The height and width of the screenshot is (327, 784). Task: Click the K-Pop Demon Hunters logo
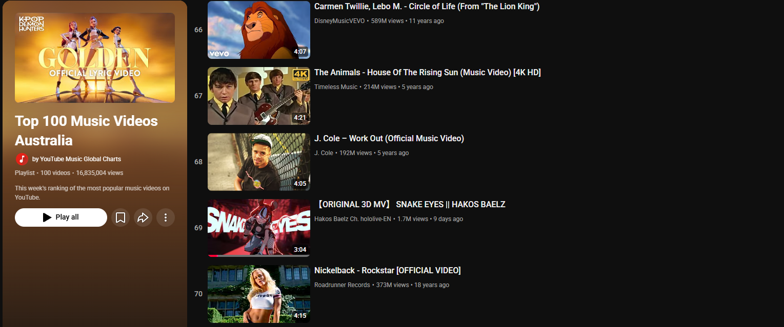point(31,24)
